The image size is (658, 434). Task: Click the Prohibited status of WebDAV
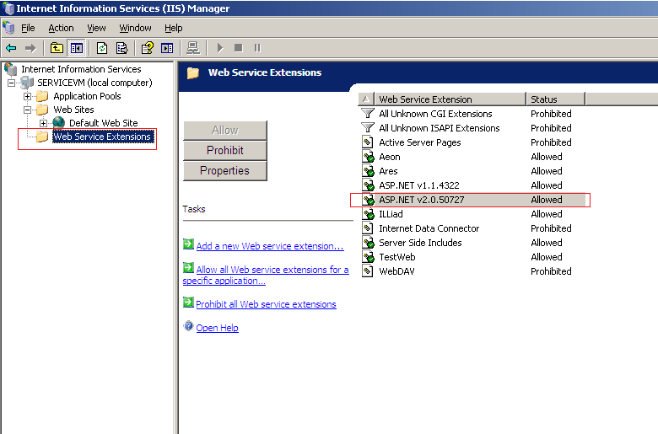pos(551,271)
